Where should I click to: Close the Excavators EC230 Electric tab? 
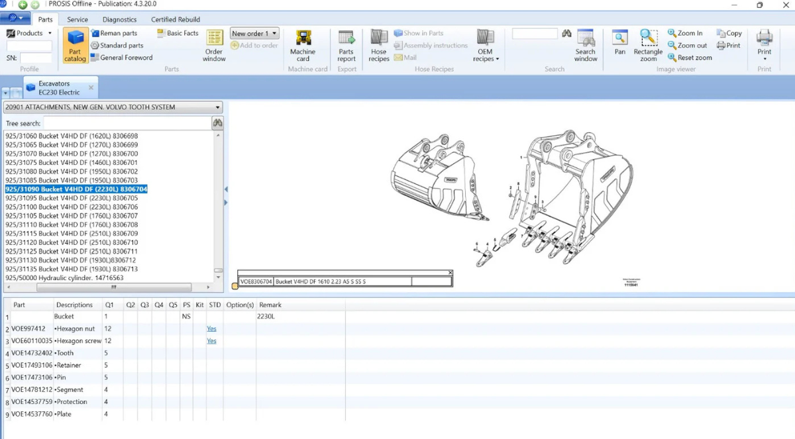(x=91, y=87)
